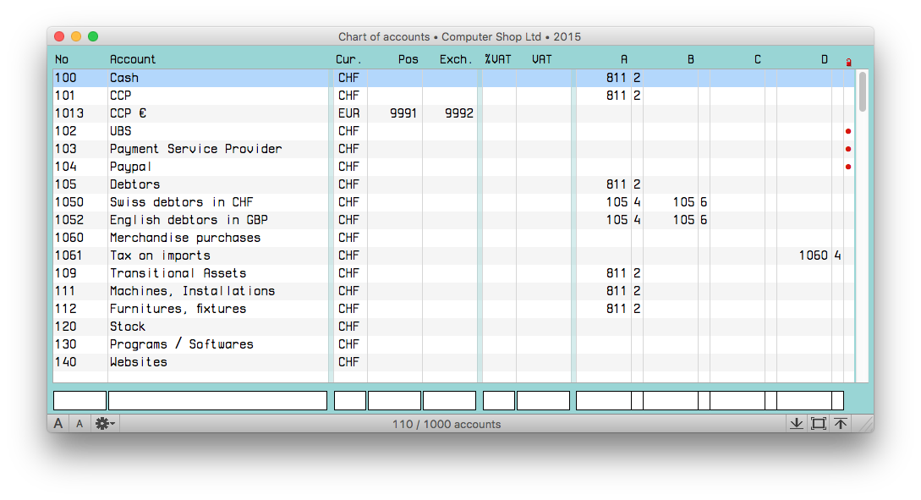This screenshot has height=500, width=921.
Task: Select the Stock account row
Action: [x=454, y=327]
